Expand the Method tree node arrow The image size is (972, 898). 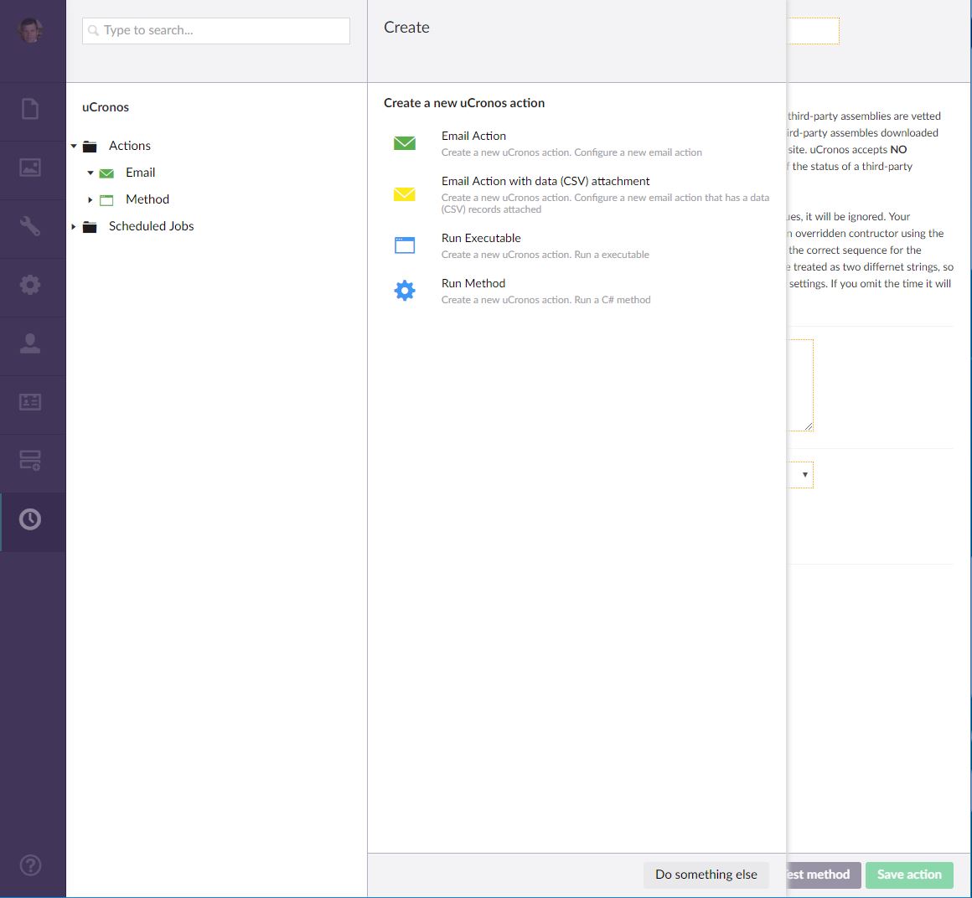[x=90, y=200]
